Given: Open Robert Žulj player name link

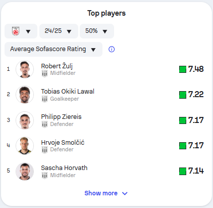Looking at the screenshot, I should pyautogui.click(x=57, y=66).
